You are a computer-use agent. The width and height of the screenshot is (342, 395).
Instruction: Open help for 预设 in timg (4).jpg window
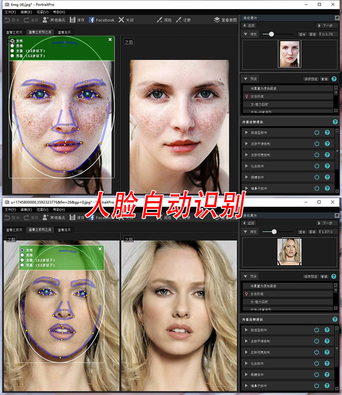pos(334,79)
